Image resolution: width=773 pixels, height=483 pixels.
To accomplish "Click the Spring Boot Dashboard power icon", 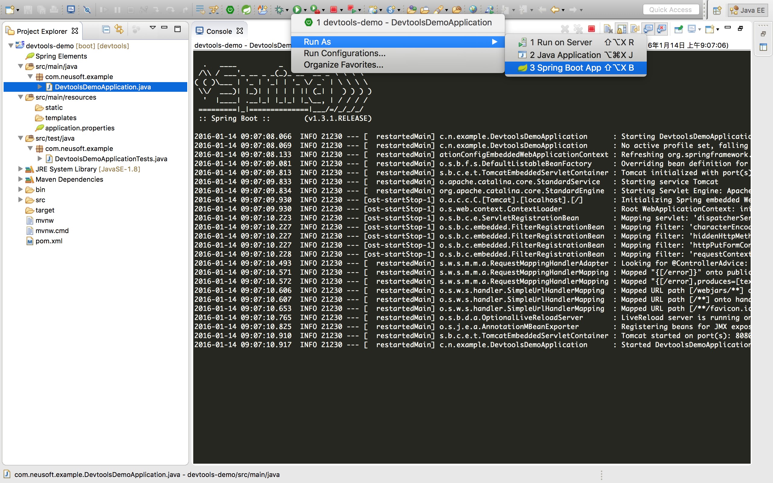I will 230,10.
